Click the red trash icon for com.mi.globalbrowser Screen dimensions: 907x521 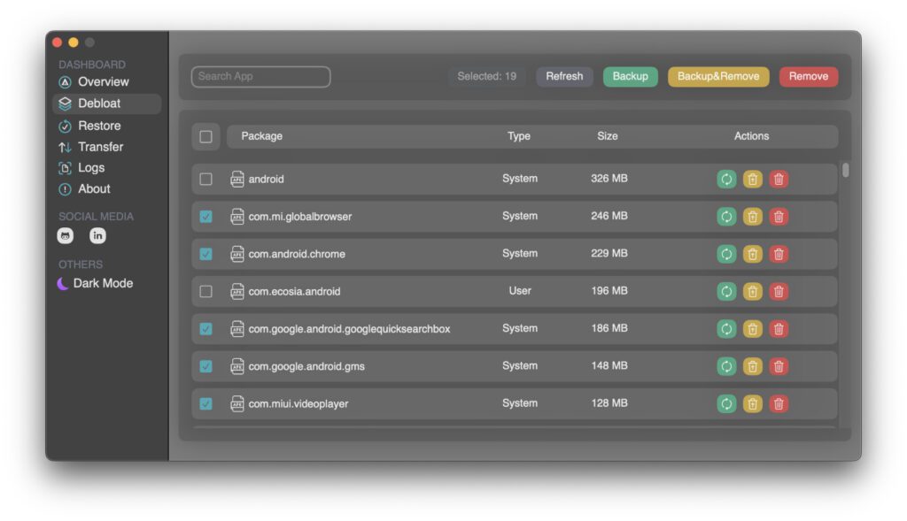779,217
